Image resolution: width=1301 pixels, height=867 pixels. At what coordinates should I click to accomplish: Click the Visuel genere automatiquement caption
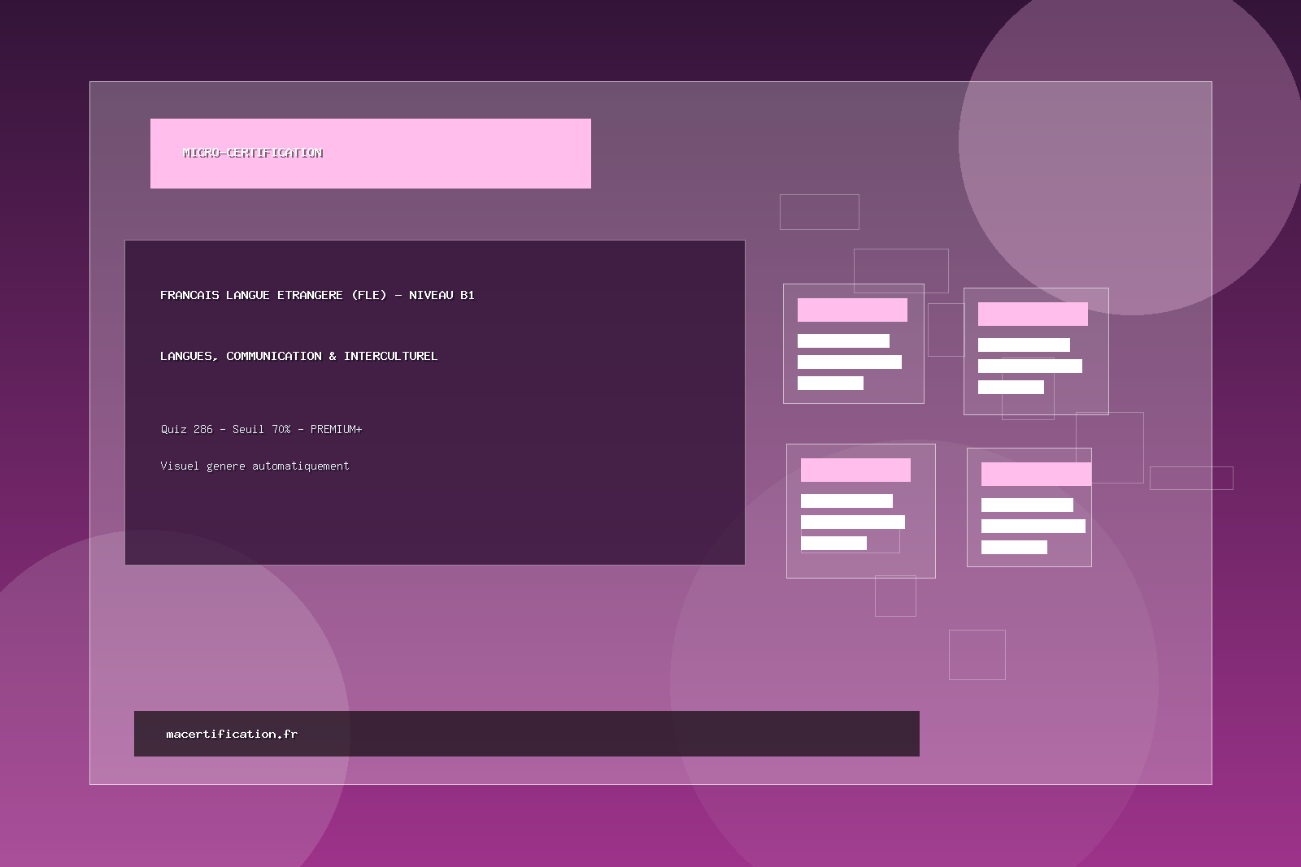255,466
